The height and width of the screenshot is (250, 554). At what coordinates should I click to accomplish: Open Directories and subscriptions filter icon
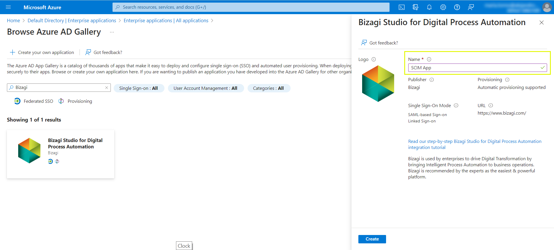tap(415, 7)
